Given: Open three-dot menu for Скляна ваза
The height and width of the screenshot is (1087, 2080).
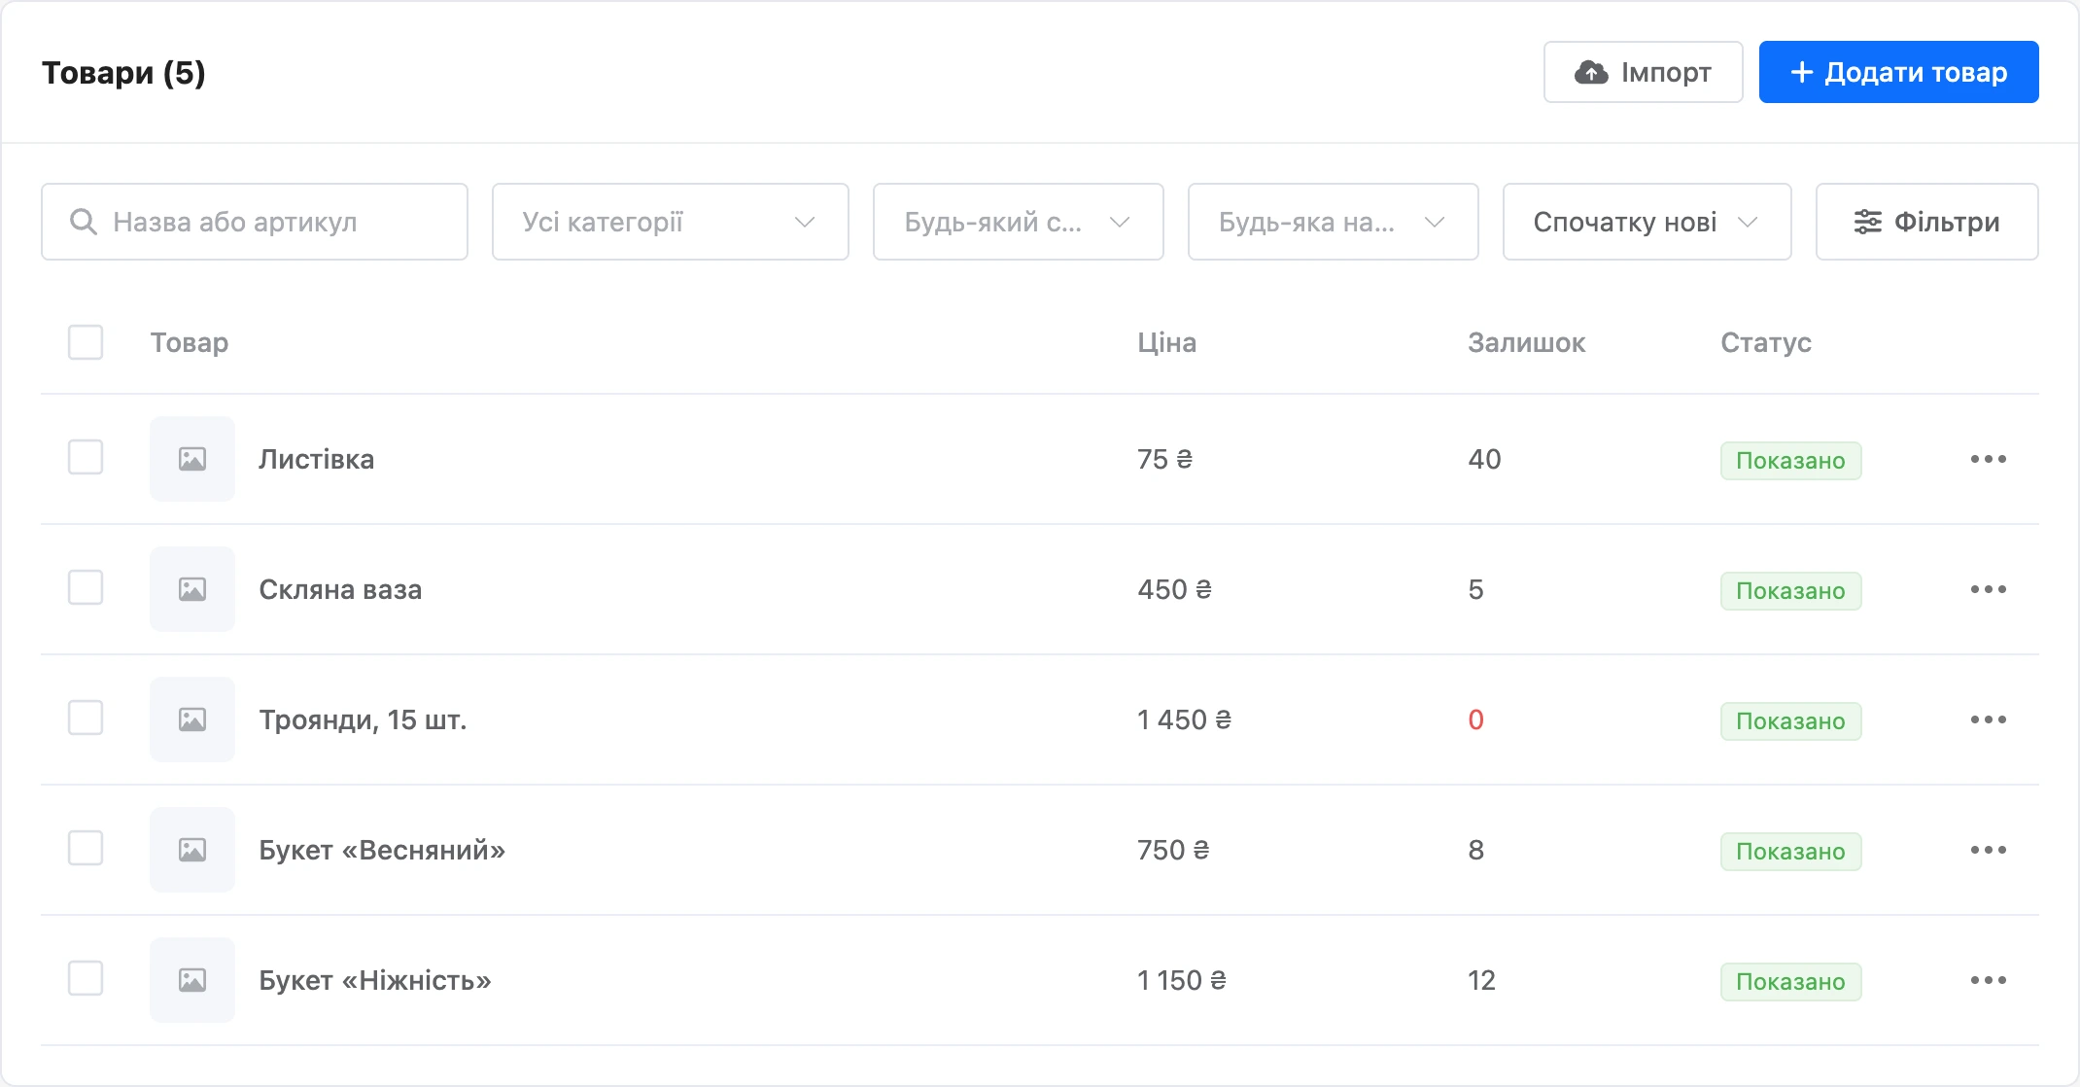Looking at the screenshot, I should 1988,589.
